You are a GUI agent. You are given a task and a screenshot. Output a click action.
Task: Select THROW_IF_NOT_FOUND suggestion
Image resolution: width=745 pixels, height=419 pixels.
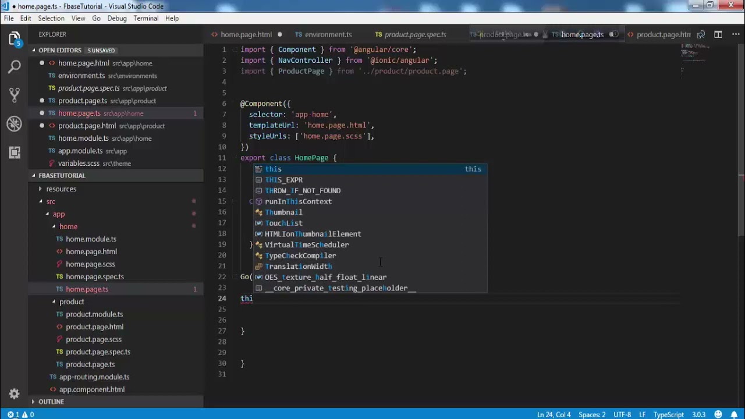click(x=370, y=190)
